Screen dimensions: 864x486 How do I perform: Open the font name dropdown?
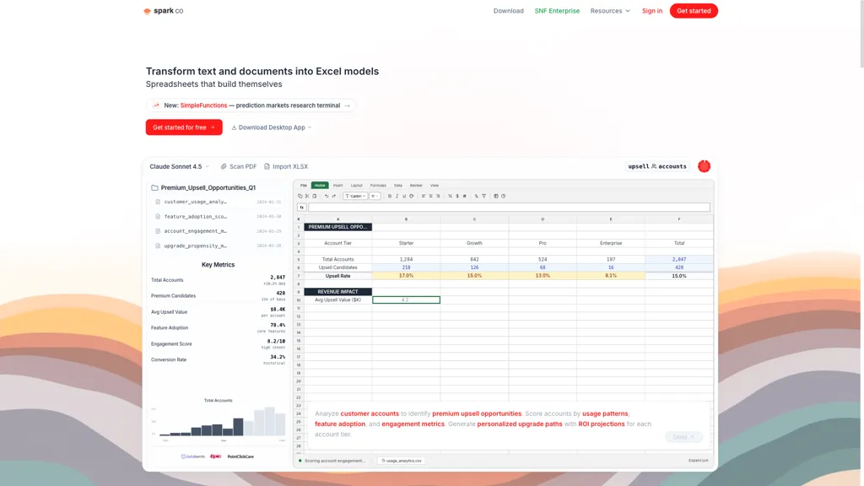tap(355, 196)
